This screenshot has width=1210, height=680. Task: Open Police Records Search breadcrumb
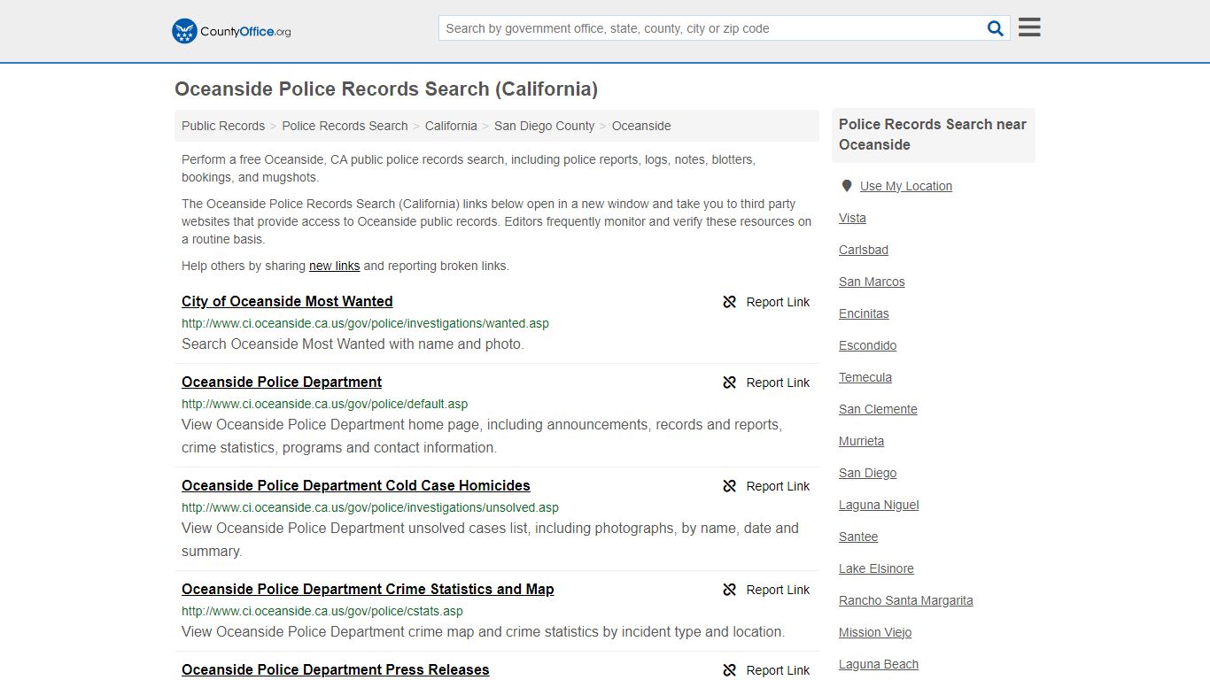[345, 126]
